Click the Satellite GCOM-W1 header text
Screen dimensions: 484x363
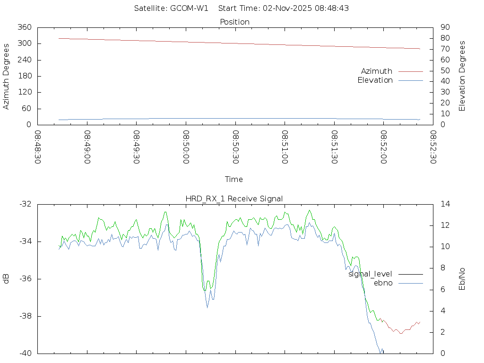(171, 8)
